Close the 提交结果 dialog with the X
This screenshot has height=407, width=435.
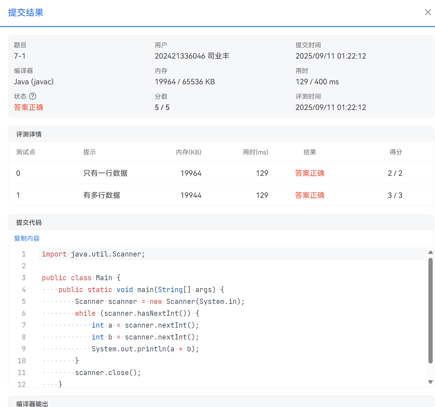[428, 12]
